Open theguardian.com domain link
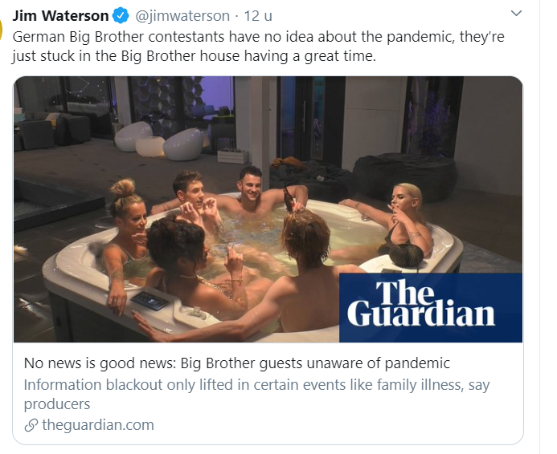 click(x=98, y=425)
